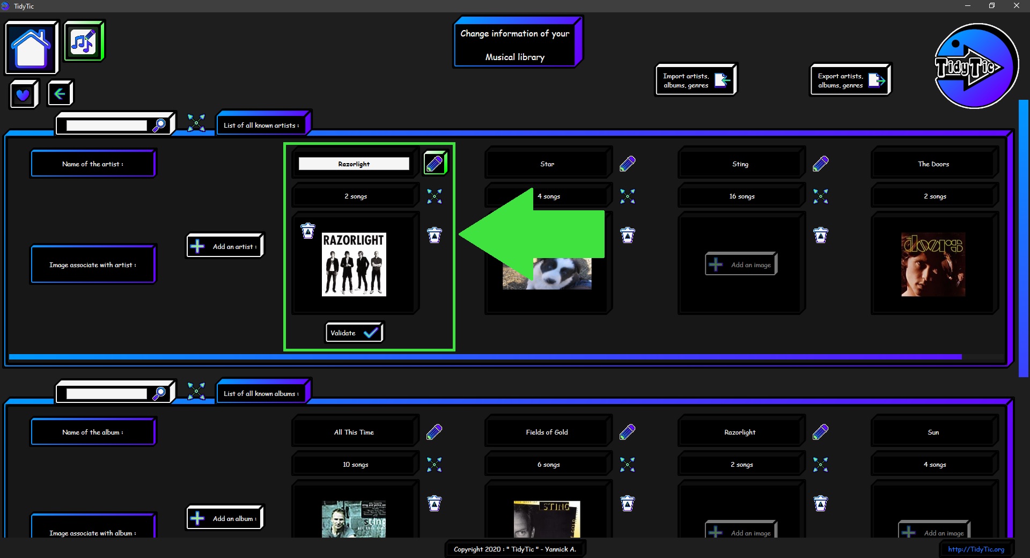Expand Razorlight album's 2 songs
Image resolution: width=1030 pixels, height=558 pixels.
click(820, 465)
